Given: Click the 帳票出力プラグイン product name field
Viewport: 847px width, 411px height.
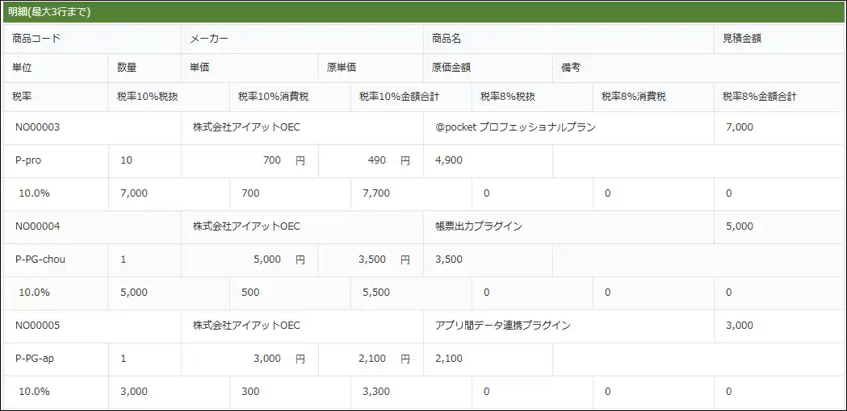Looking at the screenshot, I should click(x=479, y=226).
